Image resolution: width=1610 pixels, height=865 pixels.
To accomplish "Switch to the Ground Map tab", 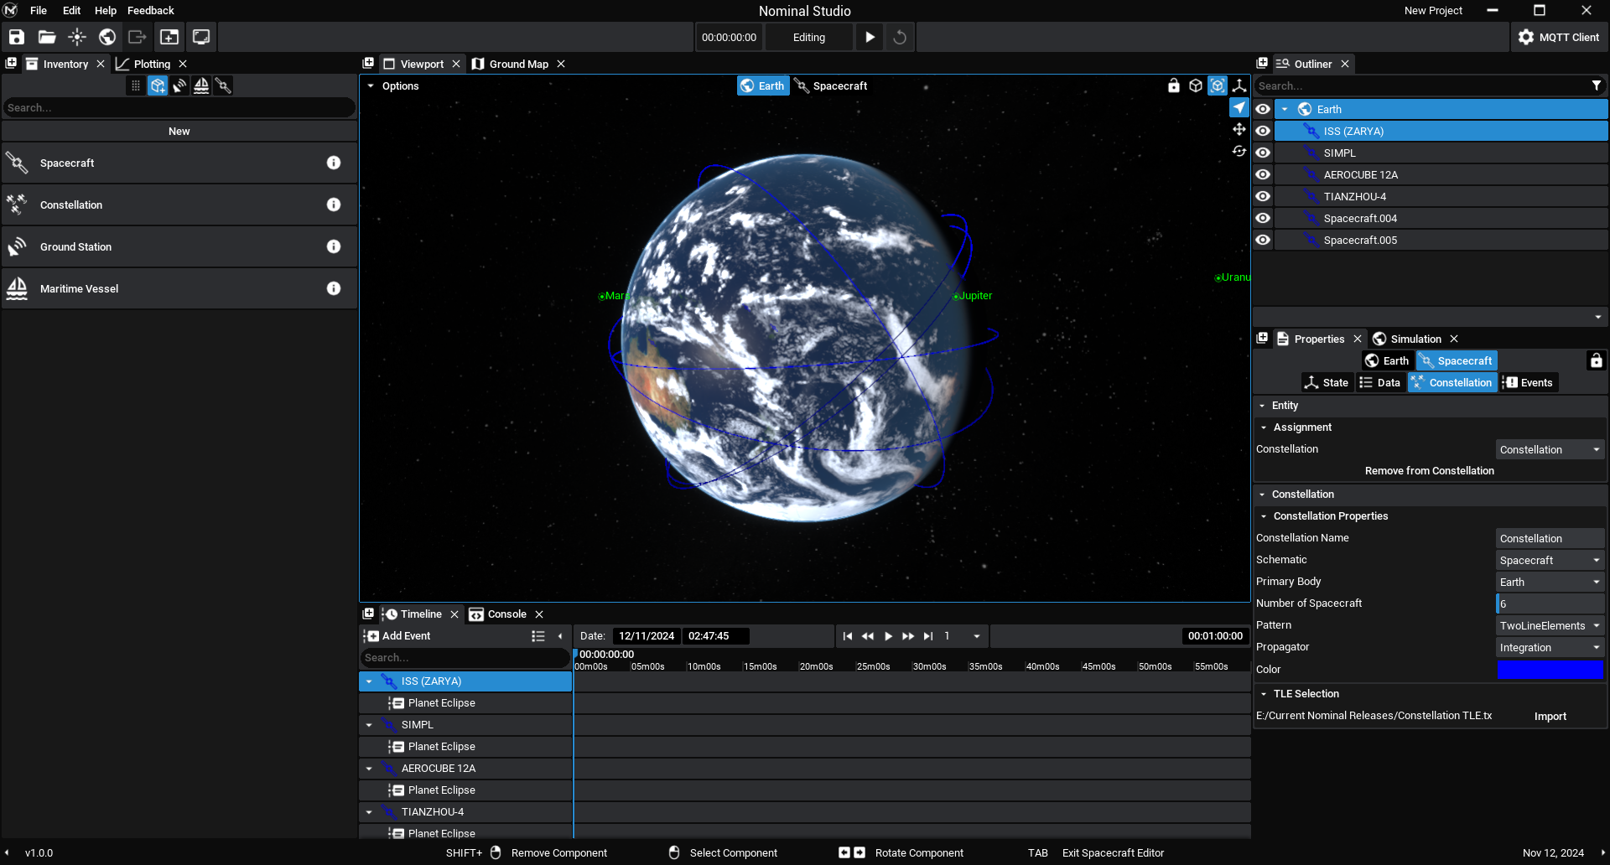I will (517, 64).
